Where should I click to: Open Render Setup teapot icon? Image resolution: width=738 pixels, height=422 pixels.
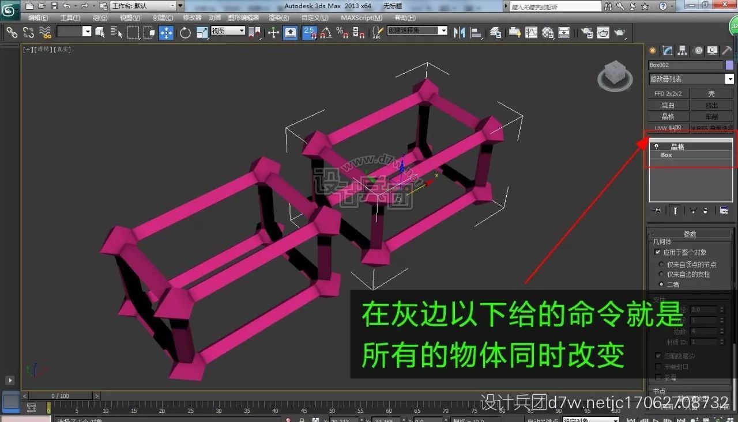click(x=586, y=32)
